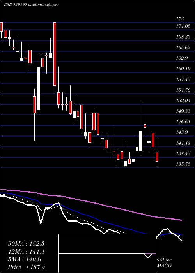
Task: Click the tall white candlestick body near 160
Action: [x=39, y=89]
